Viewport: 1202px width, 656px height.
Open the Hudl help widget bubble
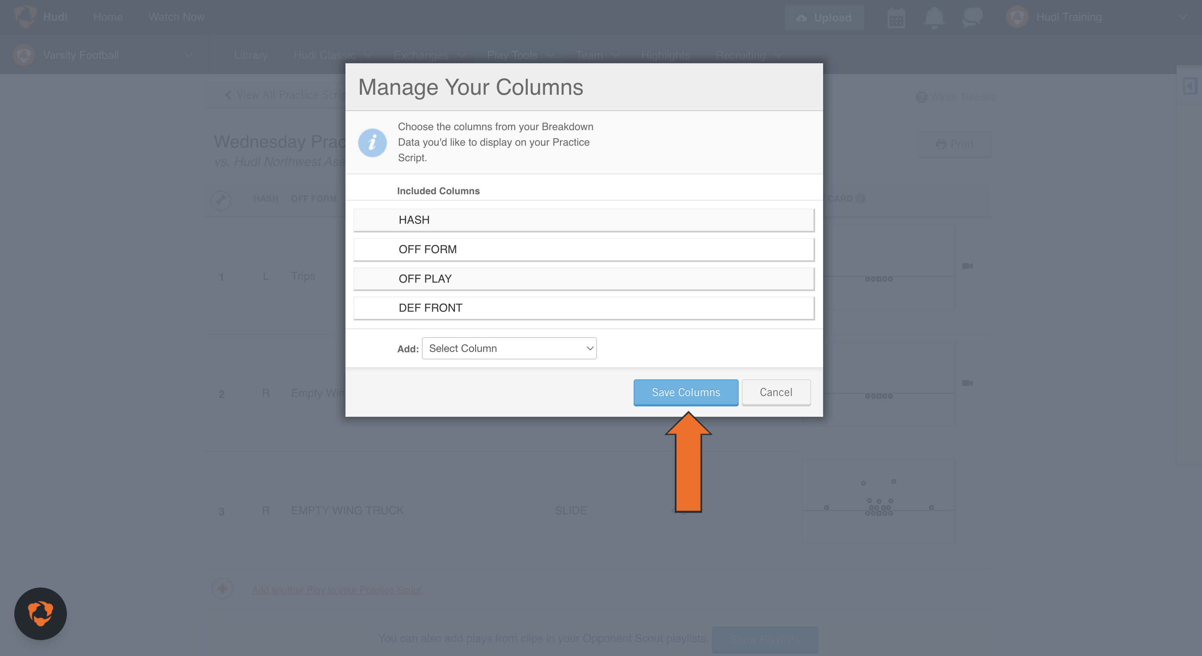pyautogui.click(x=41, y=613)
